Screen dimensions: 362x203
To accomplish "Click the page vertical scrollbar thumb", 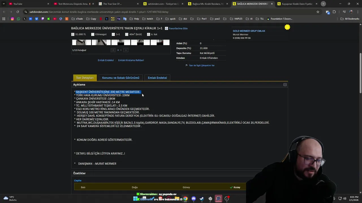I will tap(360, 73).
